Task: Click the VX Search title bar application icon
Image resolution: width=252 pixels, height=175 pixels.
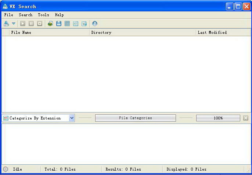Action: (5, 7)
